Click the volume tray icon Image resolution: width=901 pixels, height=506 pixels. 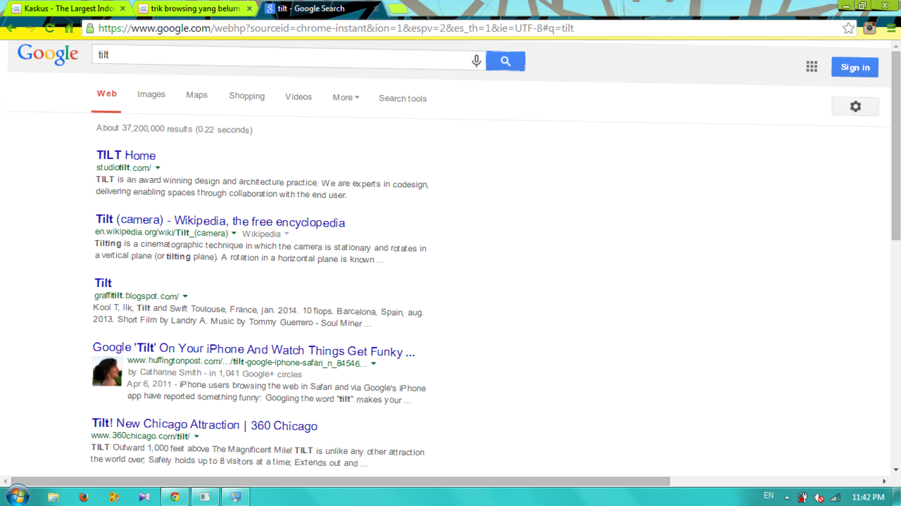pyautogui.click(x=819, y=497)
